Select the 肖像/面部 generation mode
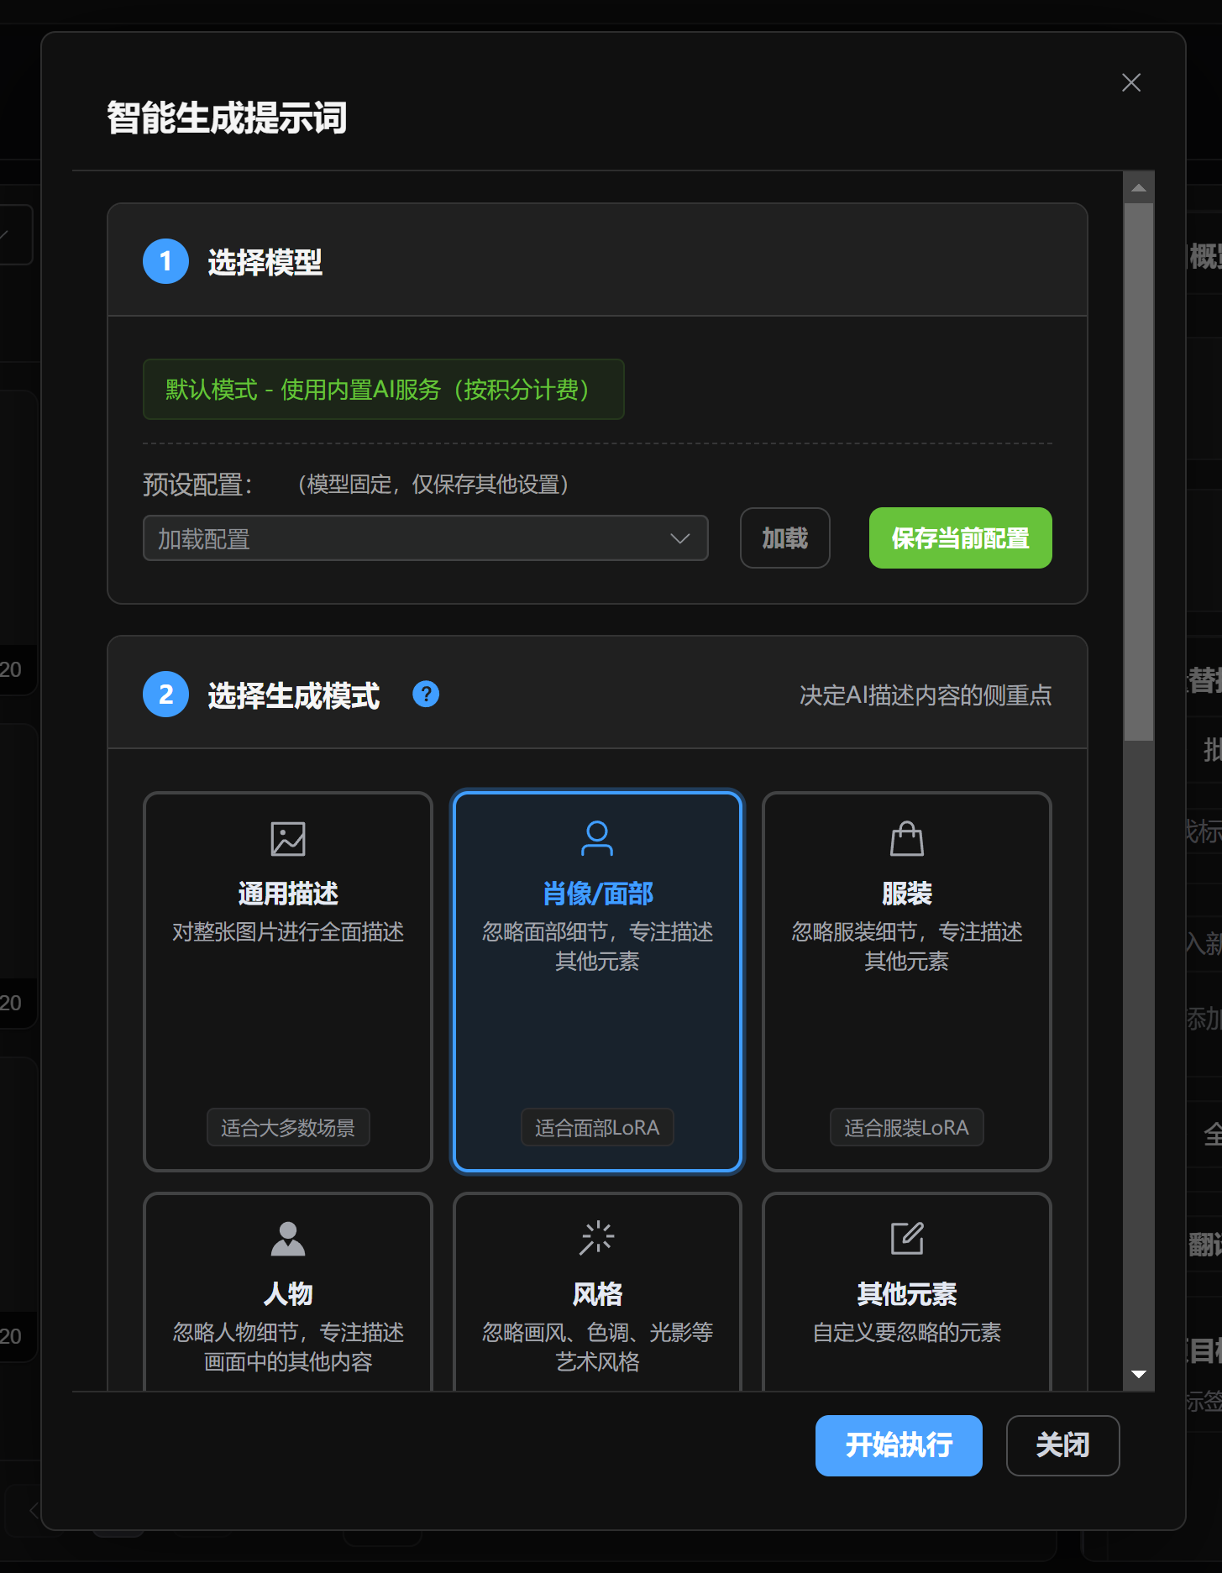Screen dimensions: 1222x1573 click(x=597, y=981)
